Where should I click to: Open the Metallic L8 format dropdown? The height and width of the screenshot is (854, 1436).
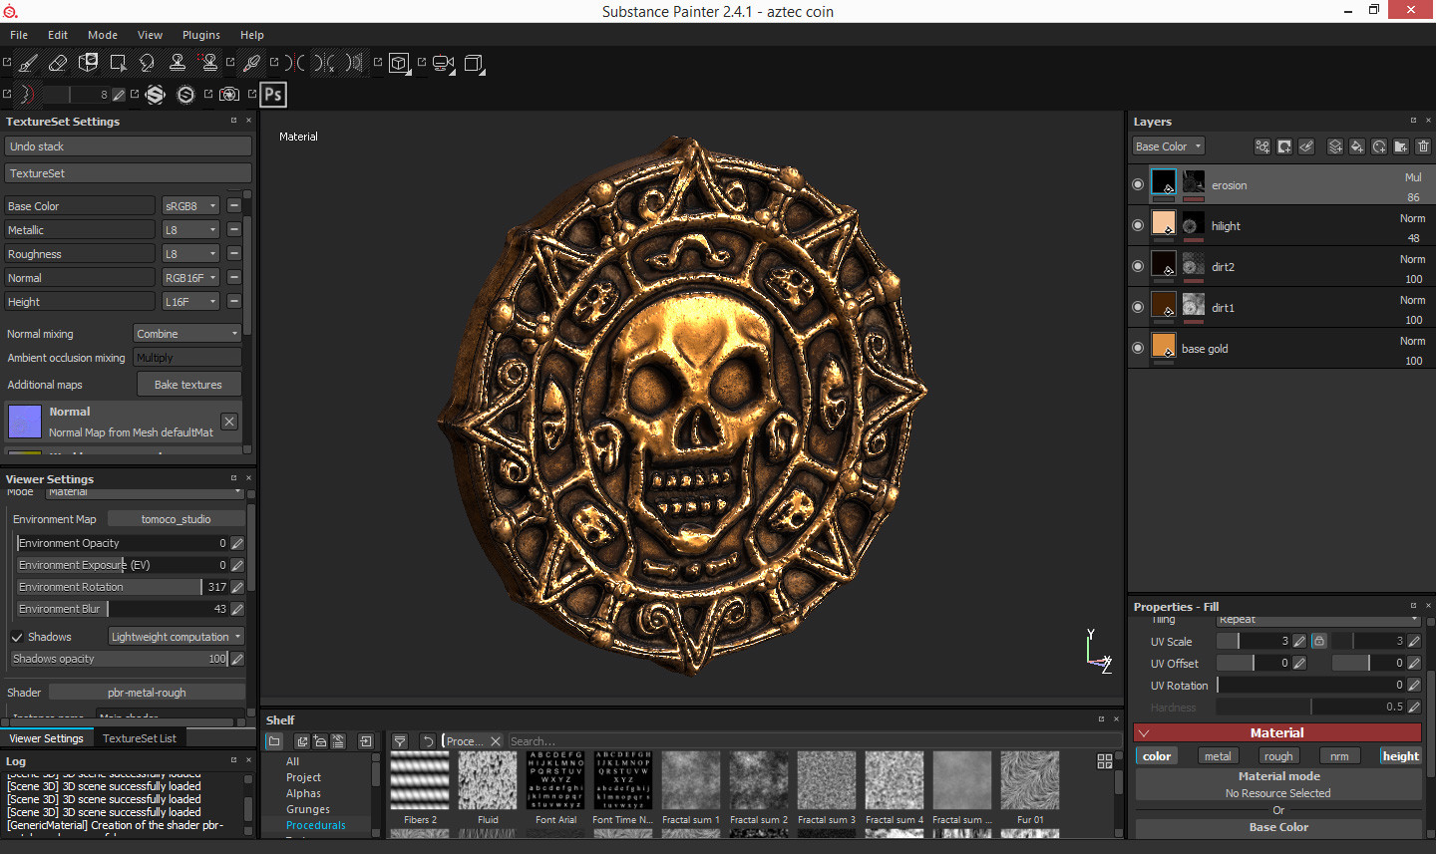(x=190, y=230)
